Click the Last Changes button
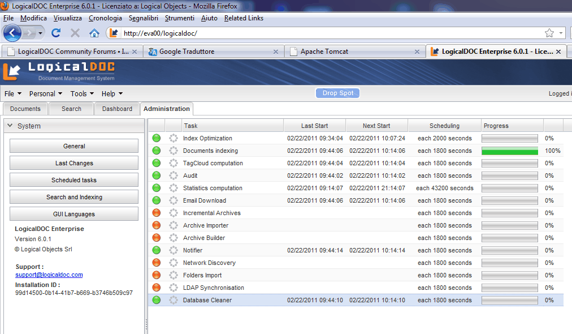The width and height of the screenshot is (572, 334). coord(74,163)
